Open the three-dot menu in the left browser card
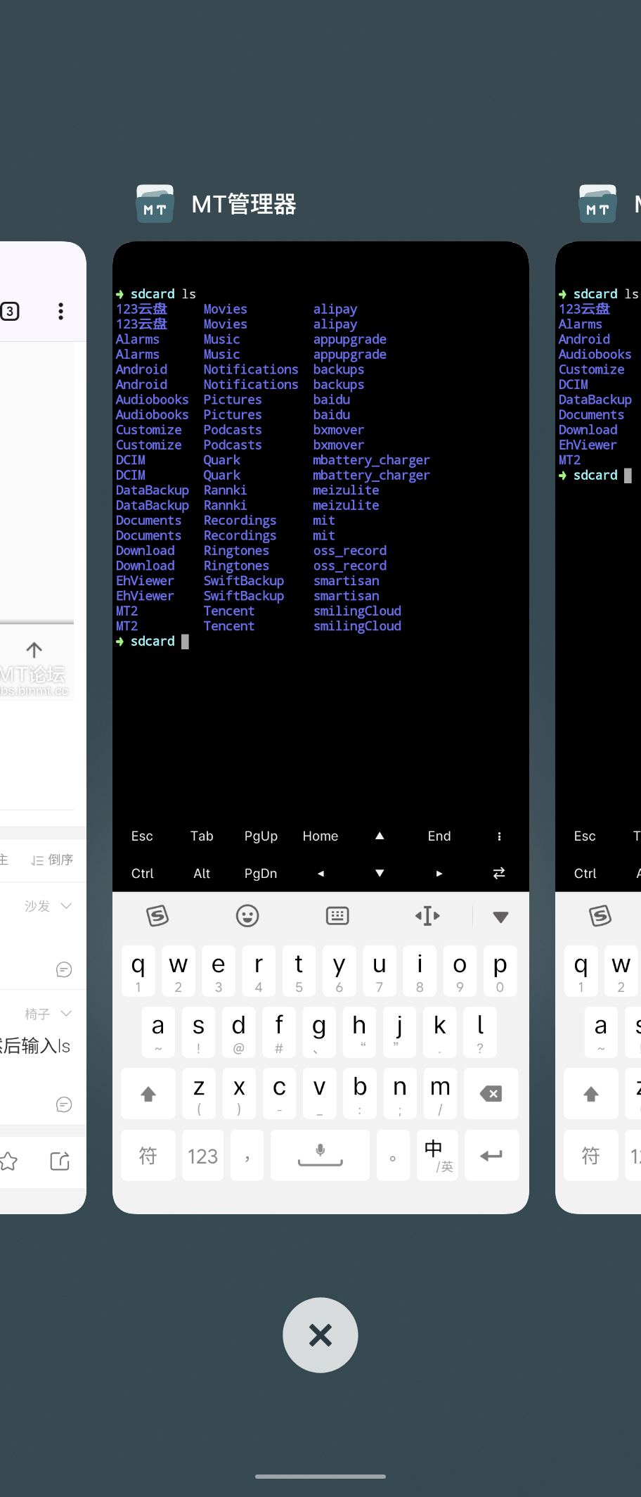Image resolution: width=641 pixels, height=1497 pixels. coord(61,311)
